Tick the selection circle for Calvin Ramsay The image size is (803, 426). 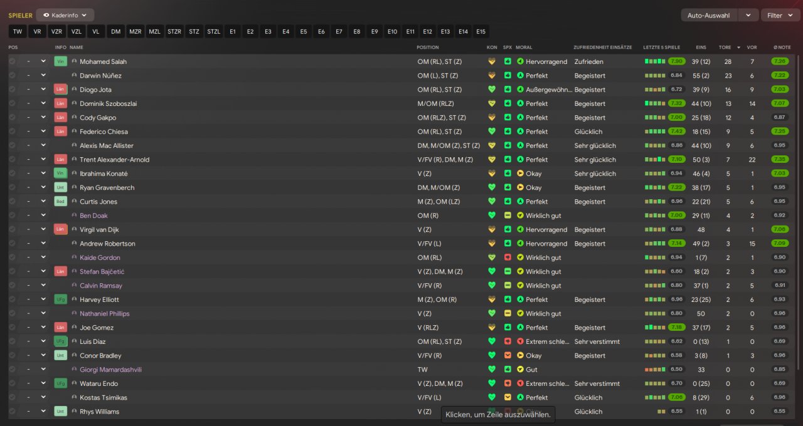(12, 286)
